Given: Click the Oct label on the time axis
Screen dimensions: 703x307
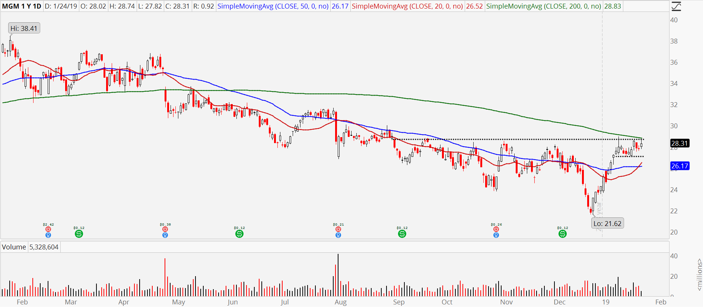Looking at the screenshot, I should [447, 302].
